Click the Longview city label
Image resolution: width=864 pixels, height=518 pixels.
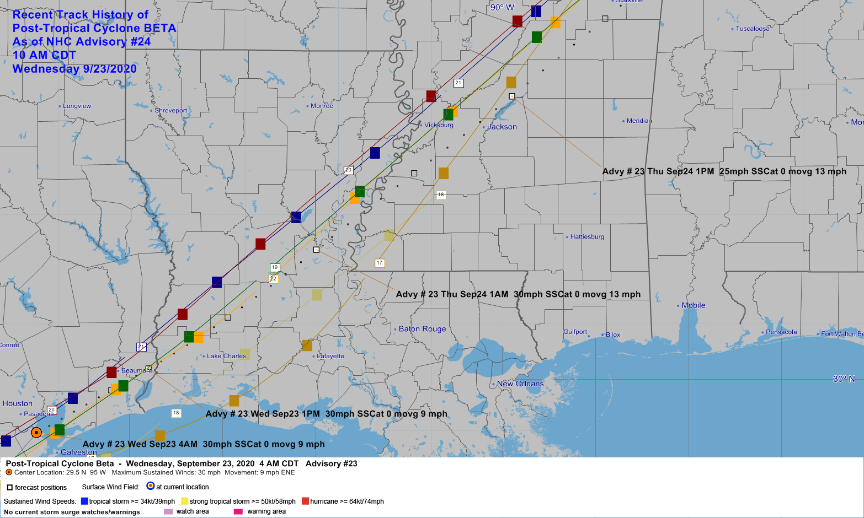pos(77,106)
